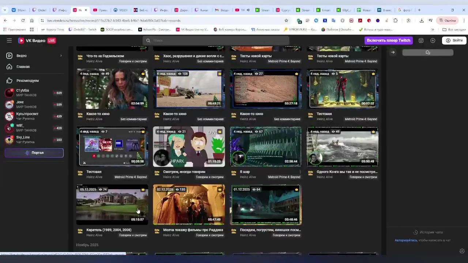The width and height of the screenshot is (468, 263).
Task: Open C1yMba channel in sidebar
Action: click(x=34, y=93)
